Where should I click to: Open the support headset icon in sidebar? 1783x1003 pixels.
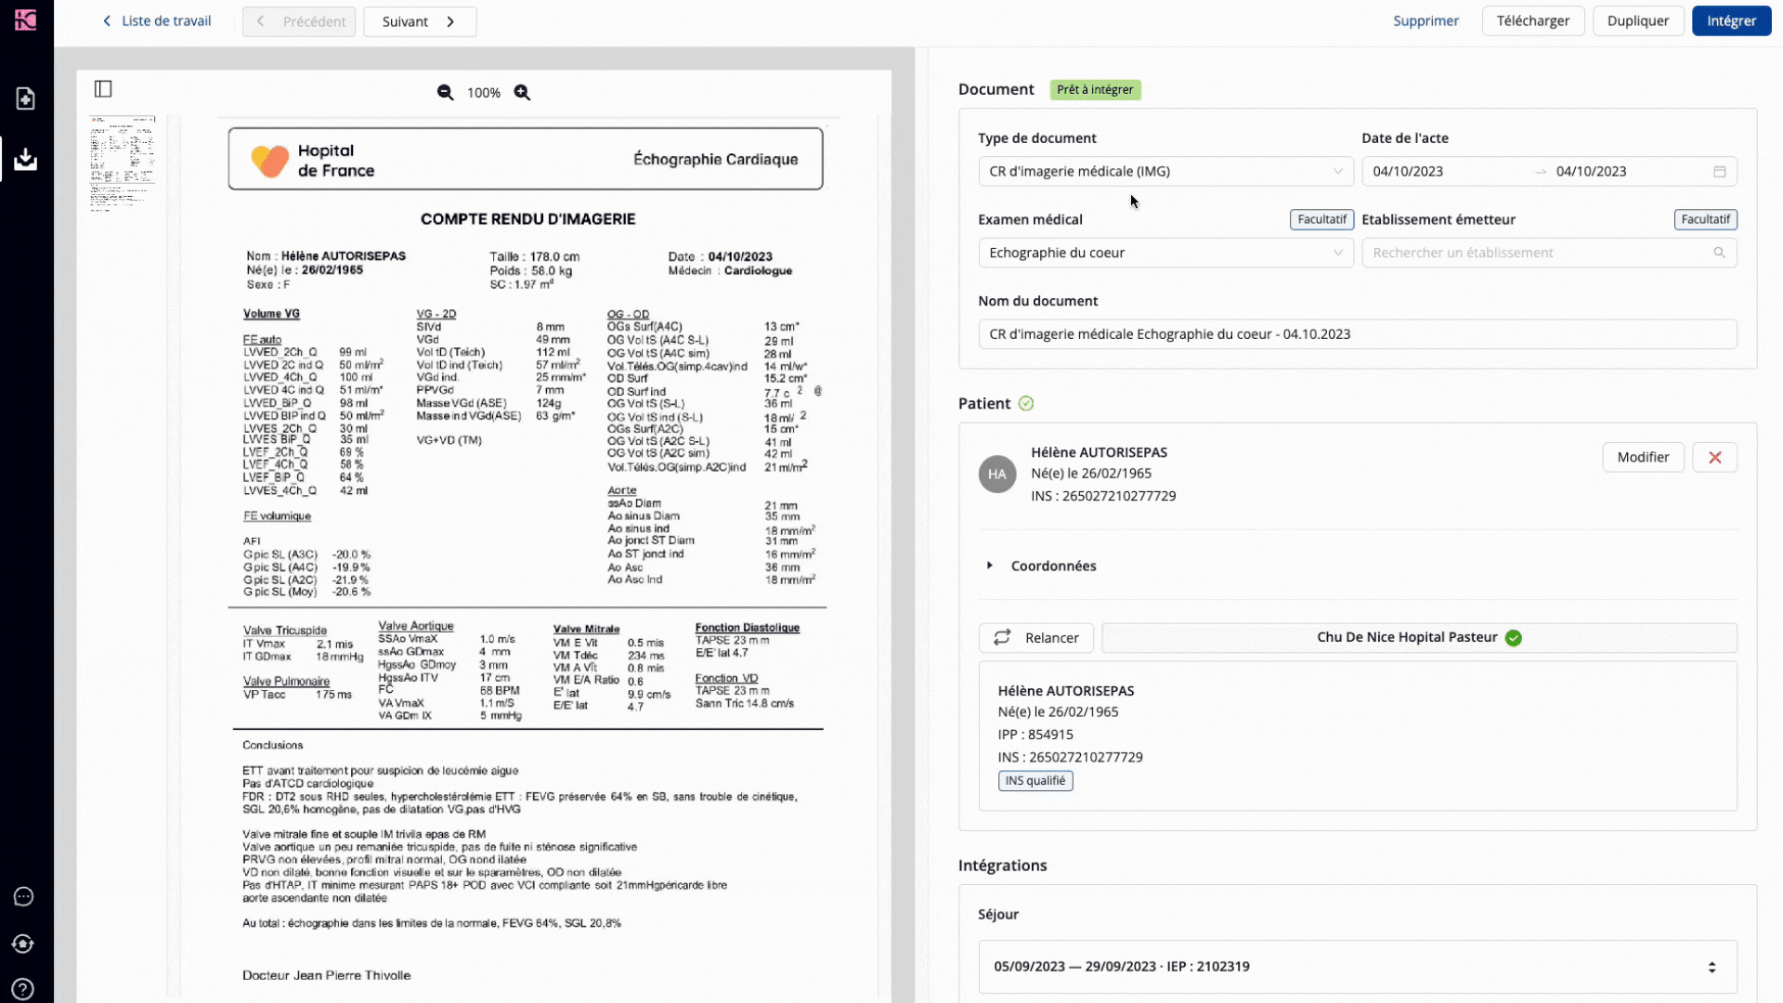(24, 944)
